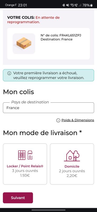Tap the failed delivery info banner

pos(48,75)
